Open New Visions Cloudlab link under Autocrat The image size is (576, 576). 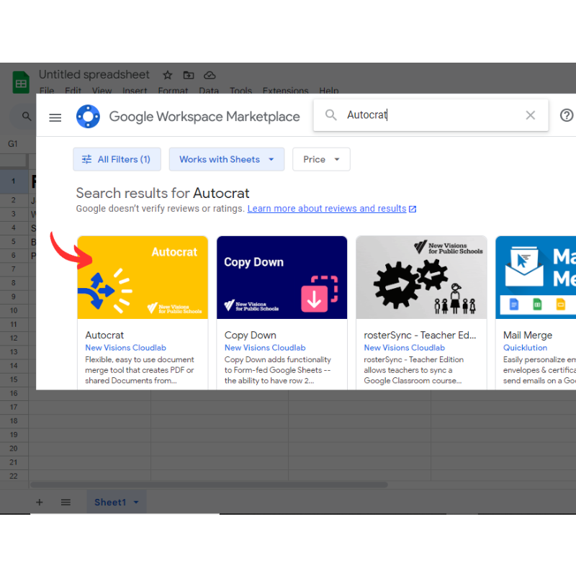pyautogui.click(x=125, y=348)
